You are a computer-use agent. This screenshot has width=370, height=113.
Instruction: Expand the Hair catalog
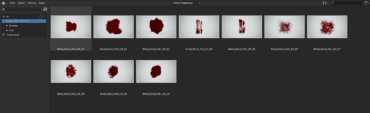pos(7,30)
